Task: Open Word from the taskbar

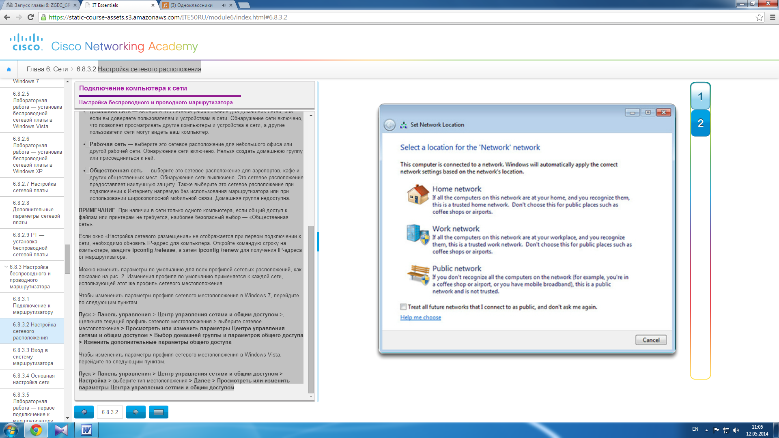Action: click(x=86, y=430)
